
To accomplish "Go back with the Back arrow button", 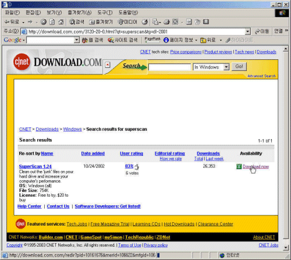I will 12,22.
